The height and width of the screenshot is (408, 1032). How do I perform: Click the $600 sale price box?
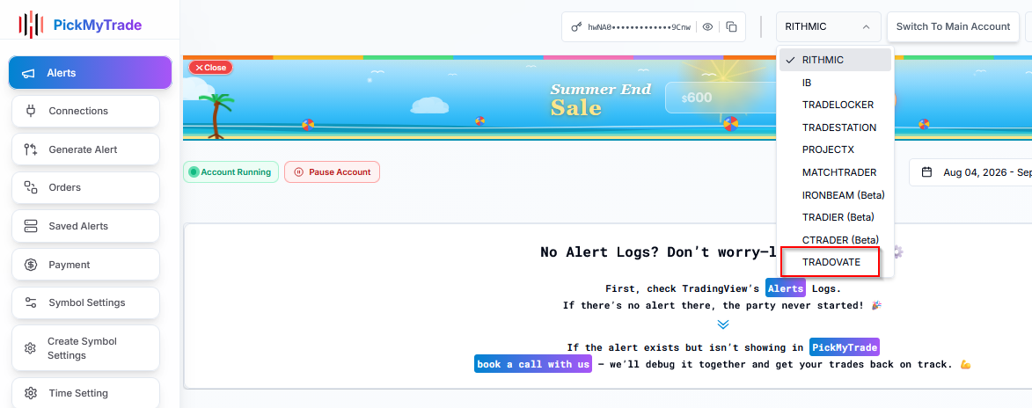721,98
